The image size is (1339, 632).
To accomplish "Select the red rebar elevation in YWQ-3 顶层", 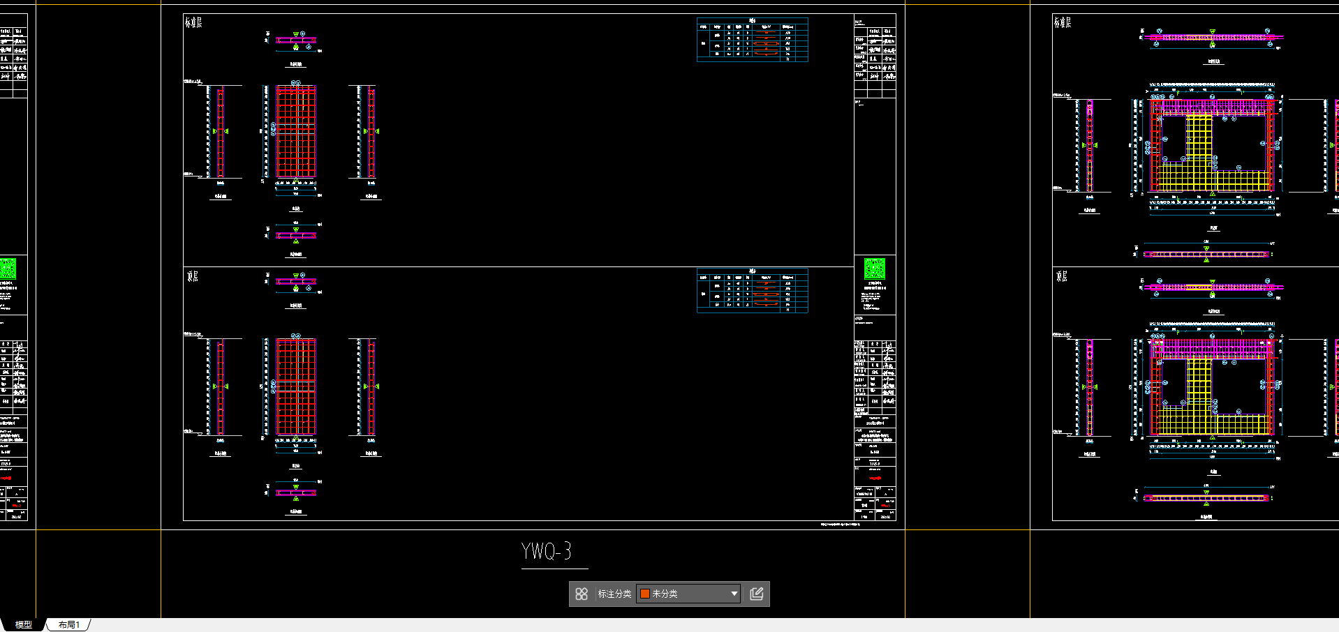I will point(296,386).
